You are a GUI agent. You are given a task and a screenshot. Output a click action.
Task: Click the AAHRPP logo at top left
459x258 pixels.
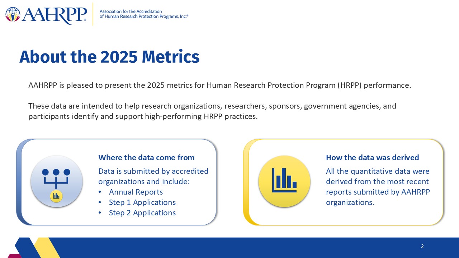point(46,14)
